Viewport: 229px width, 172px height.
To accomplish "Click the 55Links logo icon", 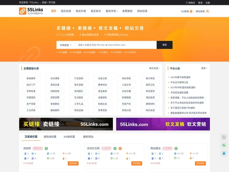I will 23,11.
